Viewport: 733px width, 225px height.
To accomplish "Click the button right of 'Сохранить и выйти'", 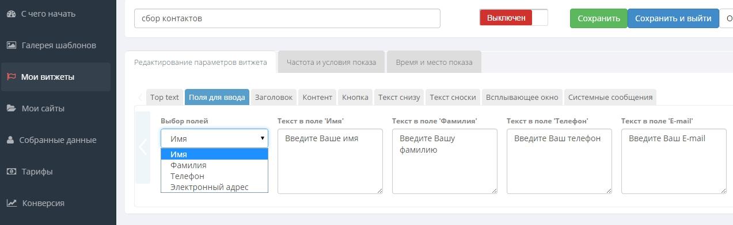I will click(727, 18).
